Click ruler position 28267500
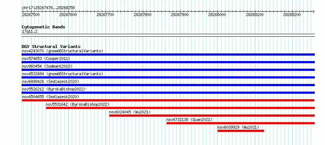Viewport: 325px width, 145px height. [x=31, y=15]
